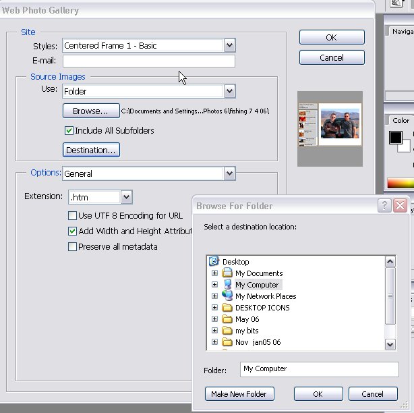The width and height of the screenshot is (414, 413).
Task: Click Cancel in Browse For Folder dialog
Action: pyautogui.click(x=373, y=394)
